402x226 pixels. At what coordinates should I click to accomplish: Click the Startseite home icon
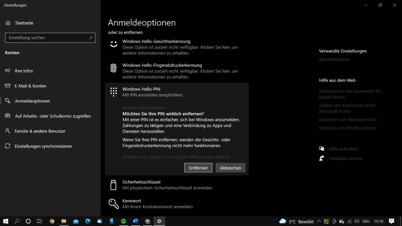8,23
